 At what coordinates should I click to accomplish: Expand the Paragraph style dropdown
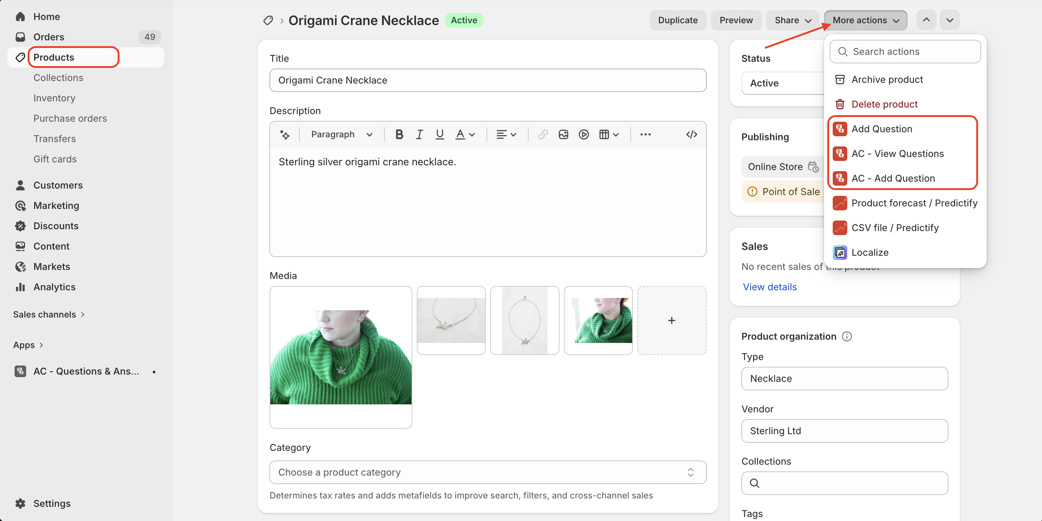pos(342,134)
